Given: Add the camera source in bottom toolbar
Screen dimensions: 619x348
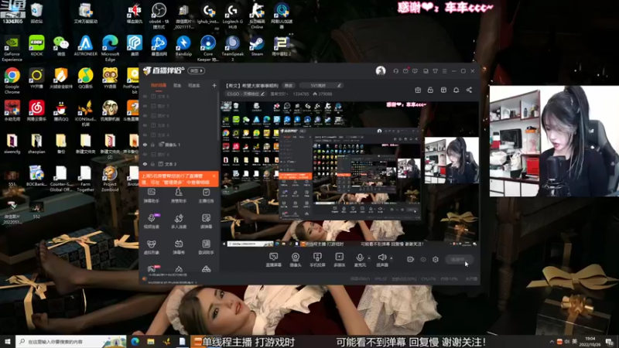Looking at the screenshot, I should (296, 260).
